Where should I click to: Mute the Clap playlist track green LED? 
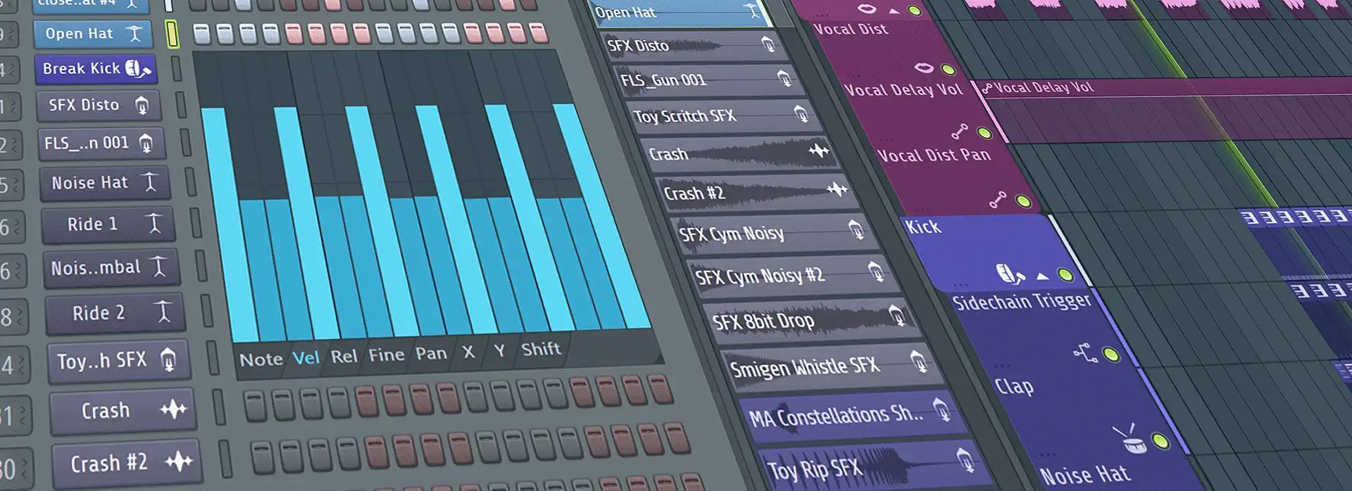1160,442
